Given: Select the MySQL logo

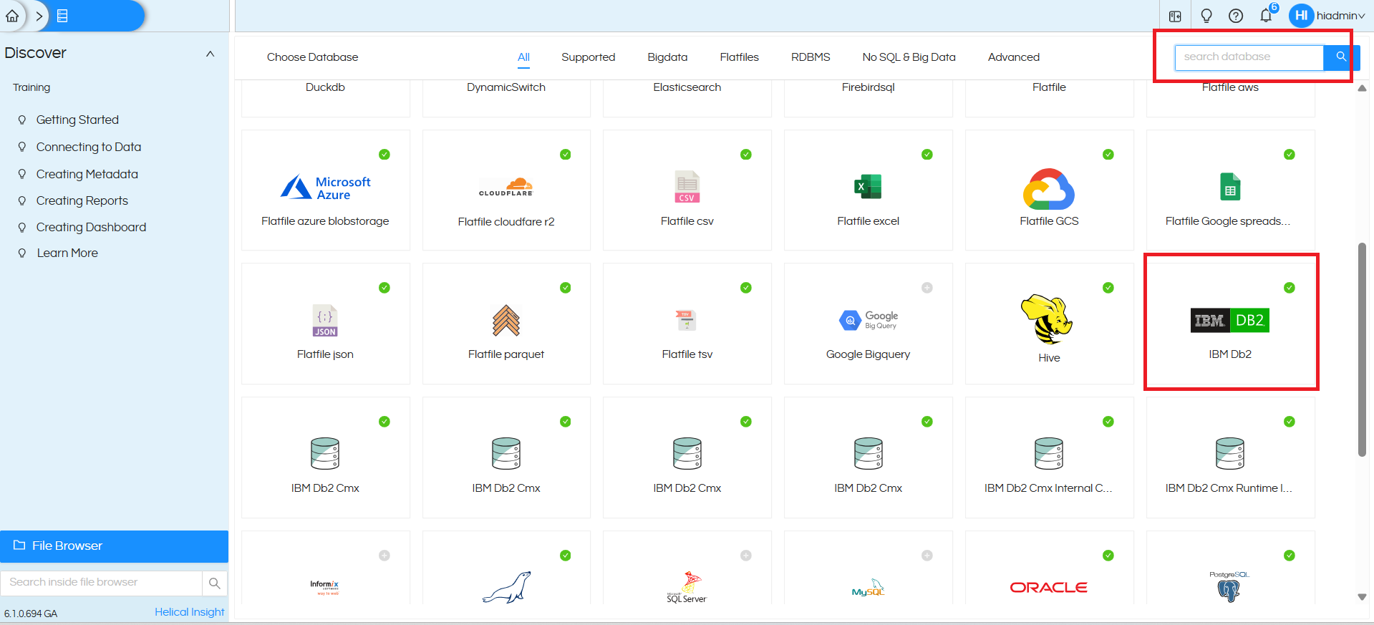Looking at the screenshot, I should point(868,588).
